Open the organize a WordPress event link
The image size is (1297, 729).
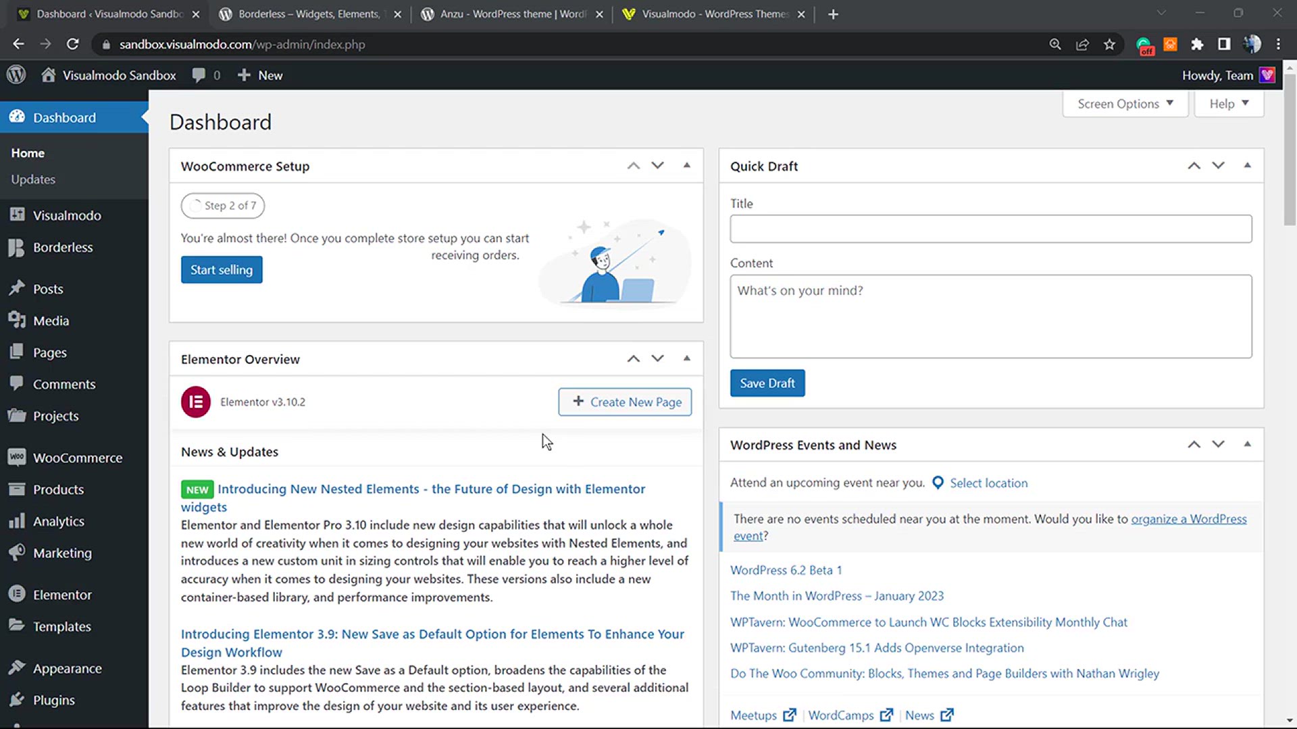tap(990, 526)
